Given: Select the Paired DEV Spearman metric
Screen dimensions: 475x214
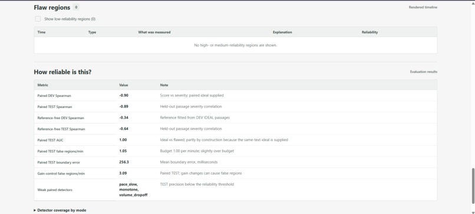Looking at the screenshot, I should click(54, 95).
